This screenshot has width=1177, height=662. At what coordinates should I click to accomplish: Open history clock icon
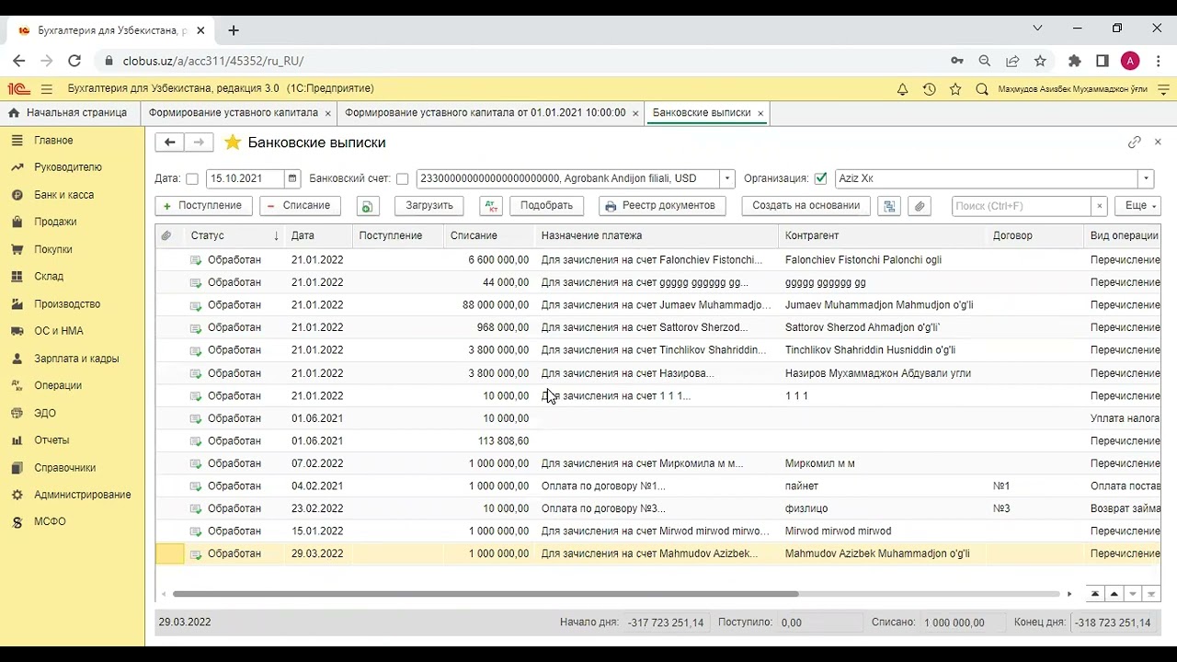tap(929, 89)
